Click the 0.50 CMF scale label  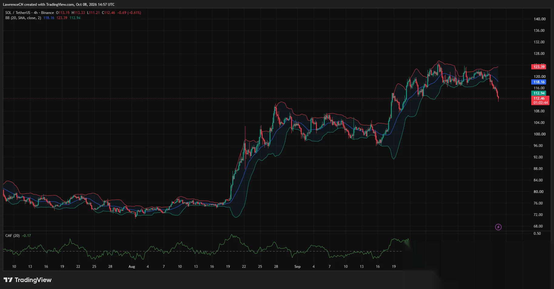coord(537,234)
